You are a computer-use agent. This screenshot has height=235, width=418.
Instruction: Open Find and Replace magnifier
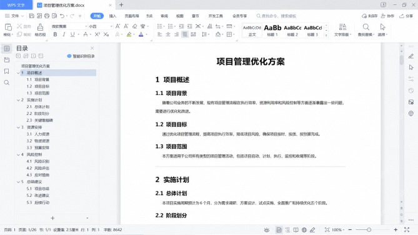(x=366, y=27)
